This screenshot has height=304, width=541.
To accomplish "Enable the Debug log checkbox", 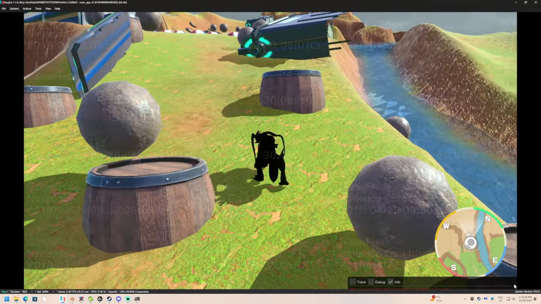I will coord(371,282).
